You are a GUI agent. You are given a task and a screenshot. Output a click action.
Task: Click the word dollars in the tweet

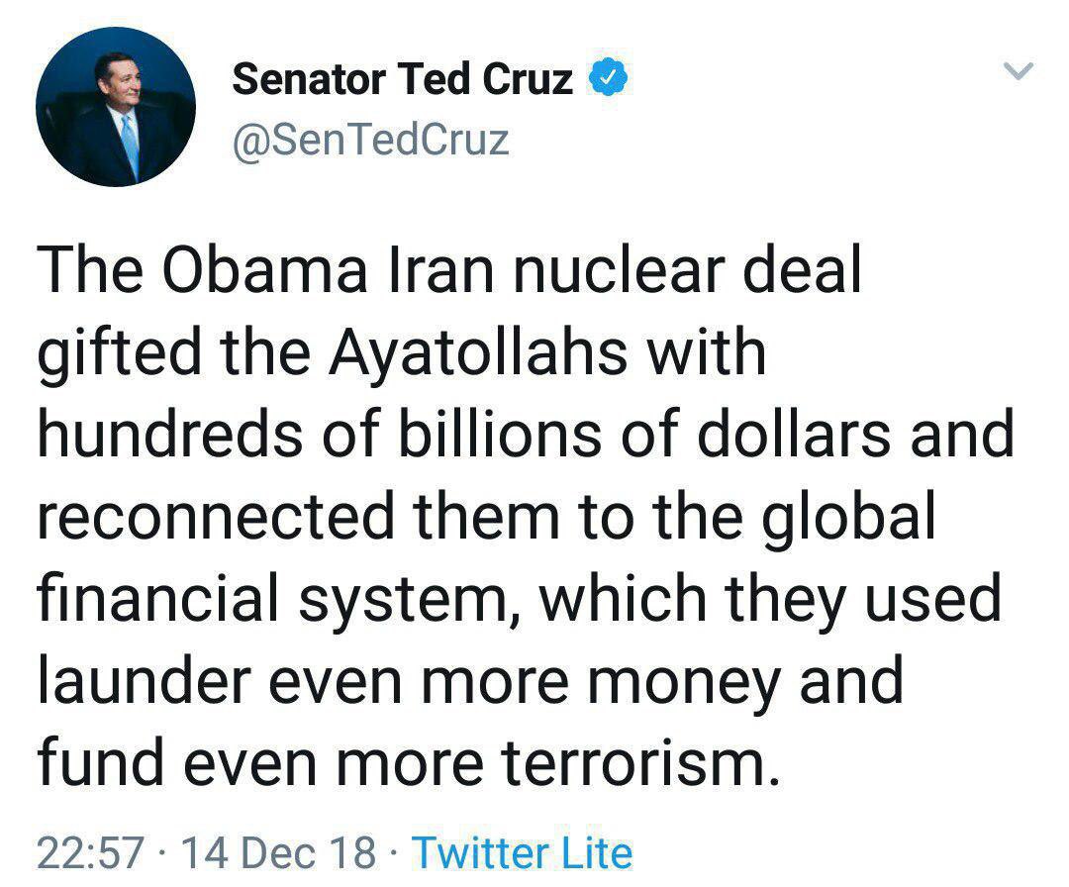point(792,435)
